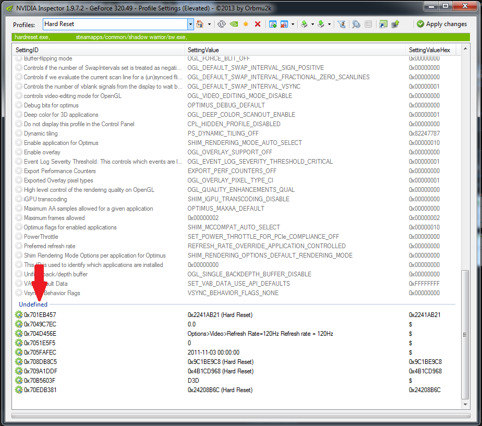Click gear icon of setting 0x704D456E
The width and height of the screenshot is (482, 426).
(19, 334)
